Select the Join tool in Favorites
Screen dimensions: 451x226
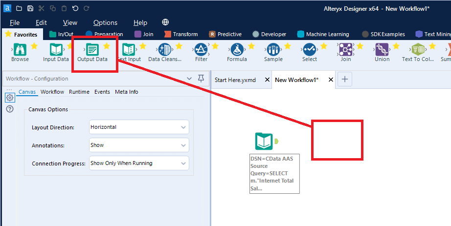point(346,49)
